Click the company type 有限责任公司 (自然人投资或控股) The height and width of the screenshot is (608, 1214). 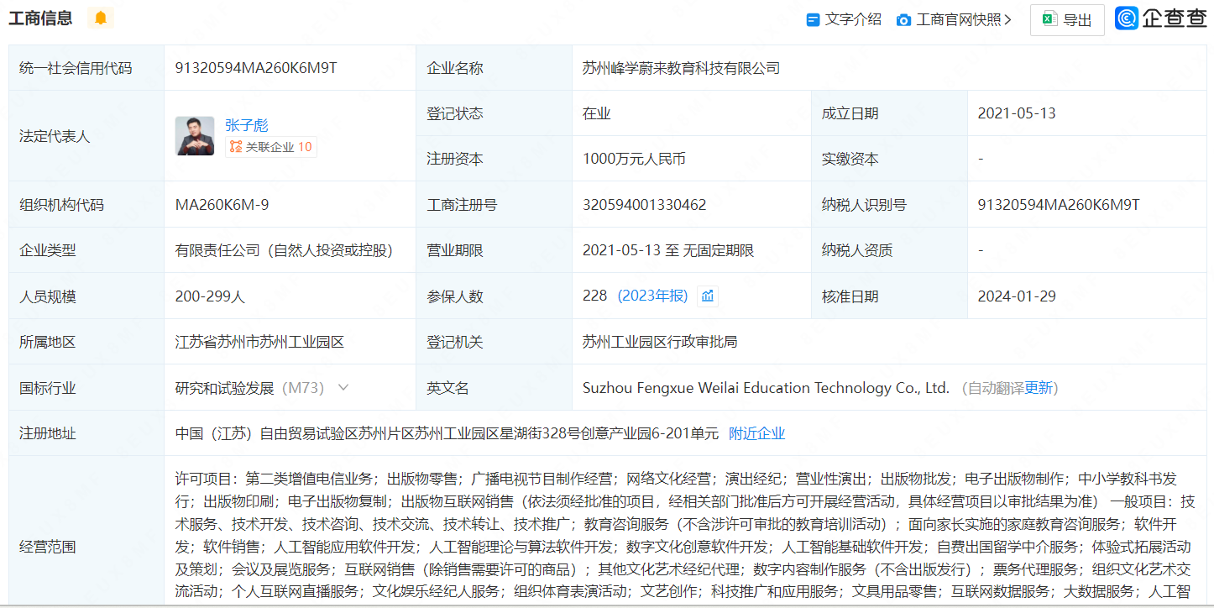coord(284,250)
